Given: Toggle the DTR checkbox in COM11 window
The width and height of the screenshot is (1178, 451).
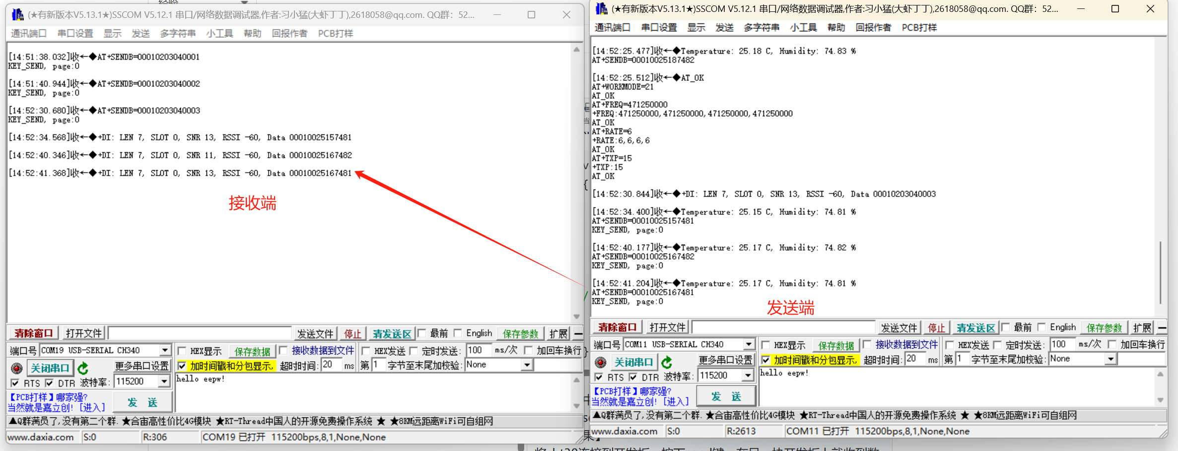Looking at the screenshot, I should coord(633,377).
